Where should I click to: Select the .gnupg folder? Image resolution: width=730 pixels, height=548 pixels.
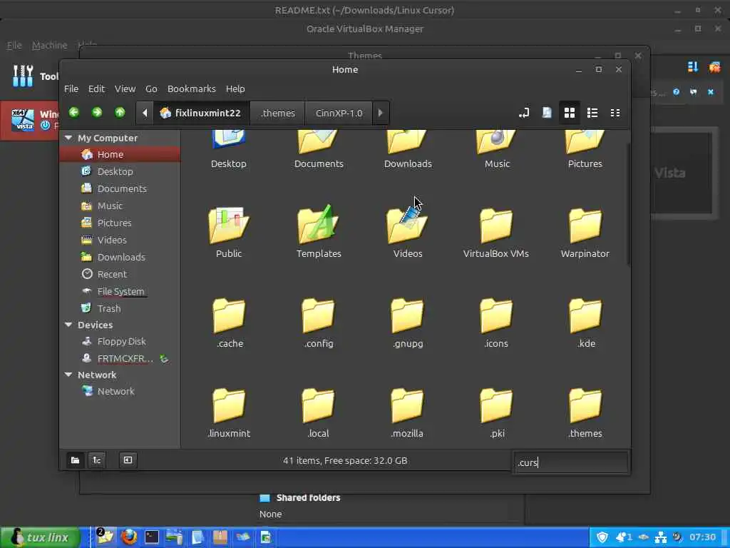[x=407, y=316]
